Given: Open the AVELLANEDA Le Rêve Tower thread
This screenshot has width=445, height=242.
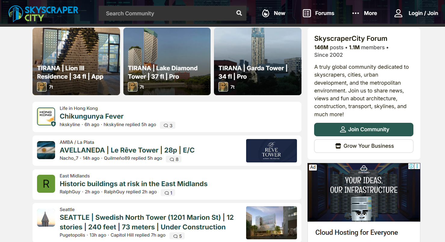Looking at the screenshot, I should 127,150.
